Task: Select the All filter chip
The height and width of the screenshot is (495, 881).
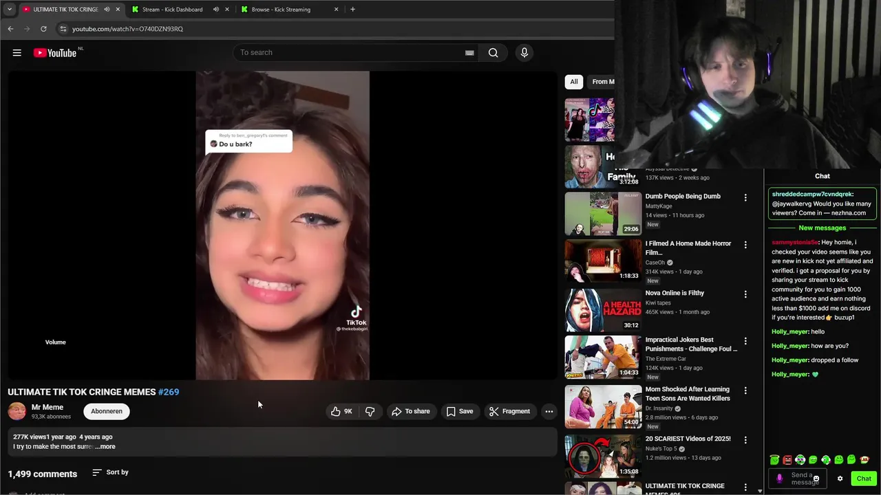Action: [573, 82]
